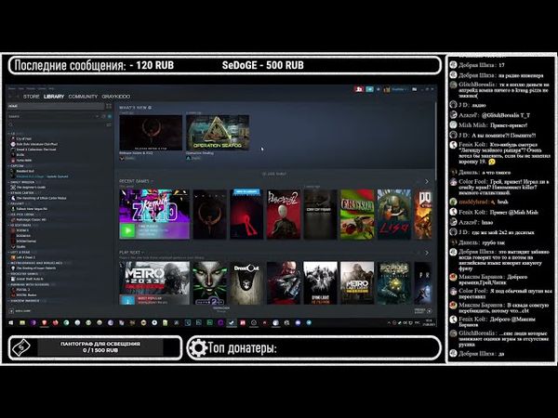The image size is (558, 418).
Task: Click the blue install button under Metro 2033
Action: (x=127, y=300)
